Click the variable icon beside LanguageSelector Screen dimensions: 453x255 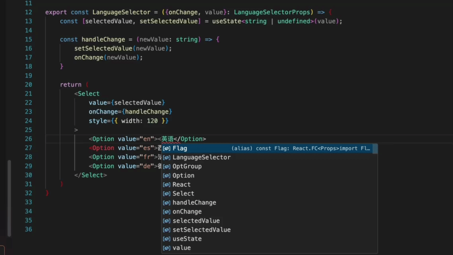point(167,157)
